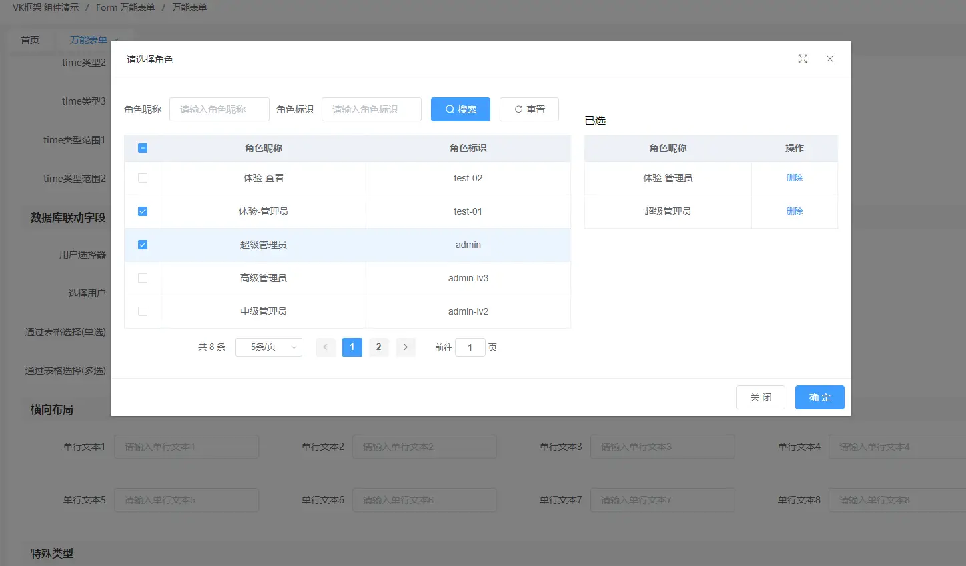The image size is (966, 566).
Task: Remove 超级管理员 via its 删除 link
Action: point(794,211)
